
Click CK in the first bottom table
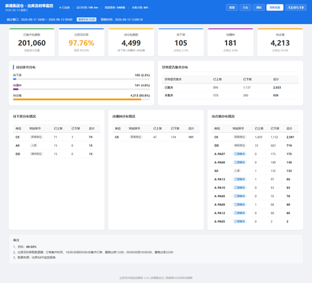point(17,137)
